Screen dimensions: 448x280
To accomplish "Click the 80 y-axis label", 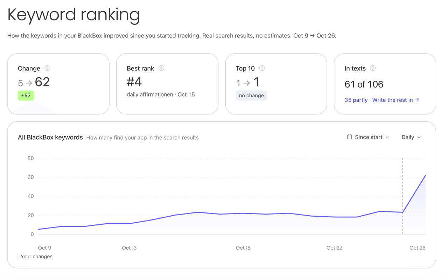I will coord(31,158).
